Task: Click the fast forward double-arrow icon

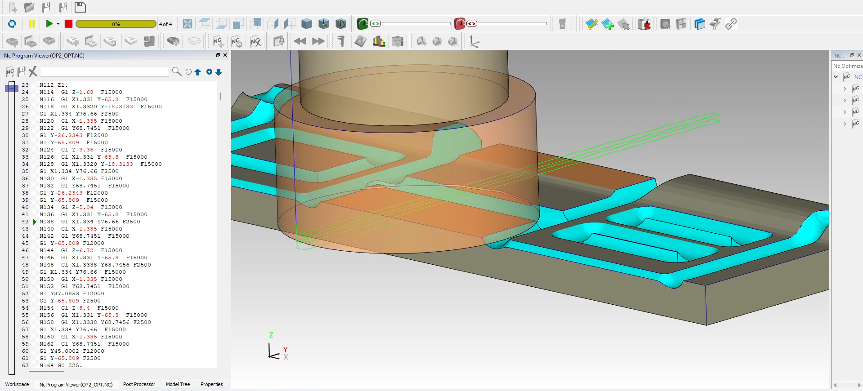Action: tap(318, 41)
